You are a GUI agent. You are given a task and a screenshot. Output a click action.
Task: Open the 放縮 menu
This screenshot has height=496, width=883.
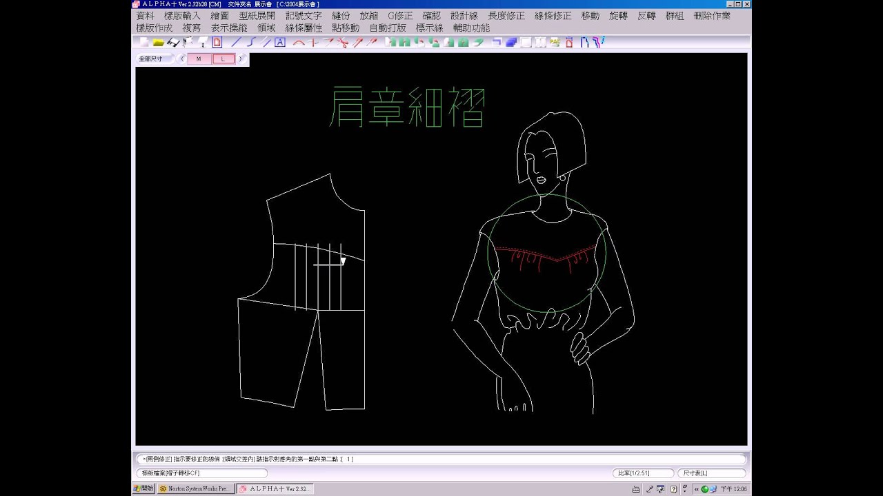369,15
